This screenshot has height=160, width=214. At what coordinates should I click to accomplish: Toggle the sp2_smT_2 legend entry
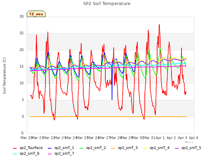tap(93, 148)
